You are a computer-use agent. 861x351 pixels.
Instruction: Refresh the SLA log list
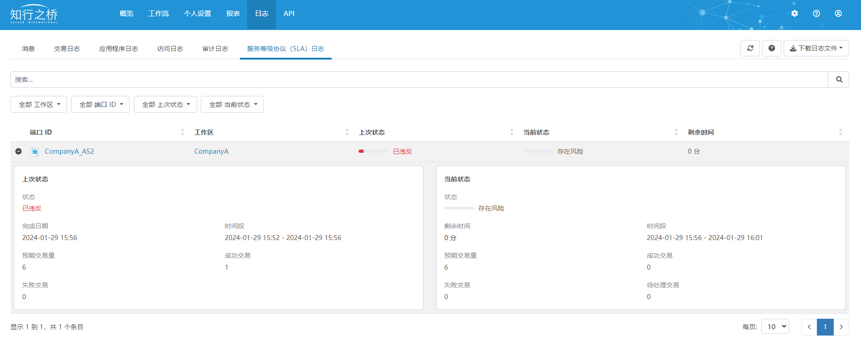(x=750, y=48)
